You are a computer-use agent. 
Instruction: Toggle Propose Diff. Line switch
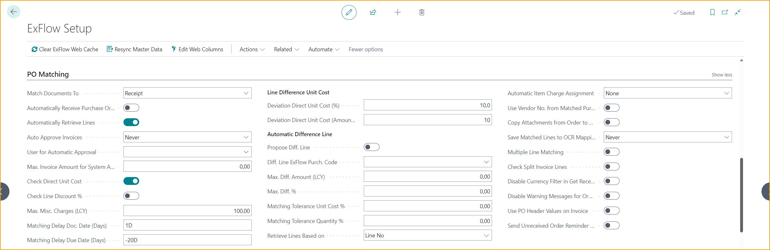(x=372, y=147)
